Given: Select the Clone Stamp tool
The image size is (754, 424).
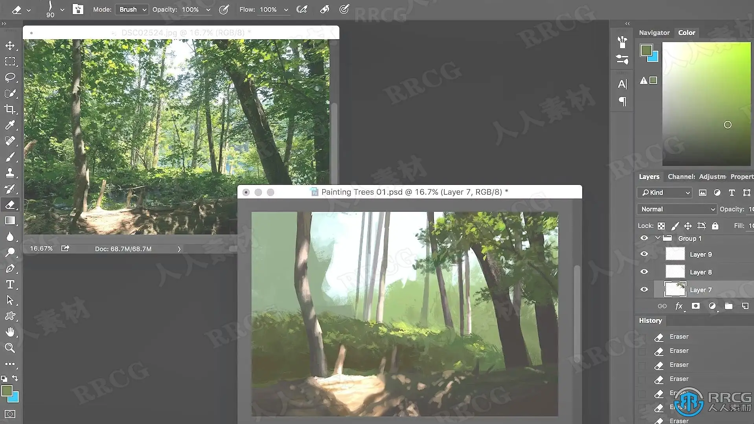Looking at the screenshot, I should (10, 173).
